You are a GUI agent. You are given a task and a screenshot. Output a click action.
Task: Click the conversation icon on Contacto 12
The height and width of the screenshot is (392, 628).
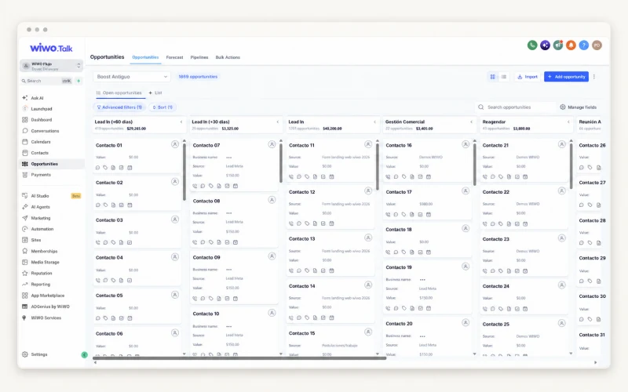click(x=299, y=223)
